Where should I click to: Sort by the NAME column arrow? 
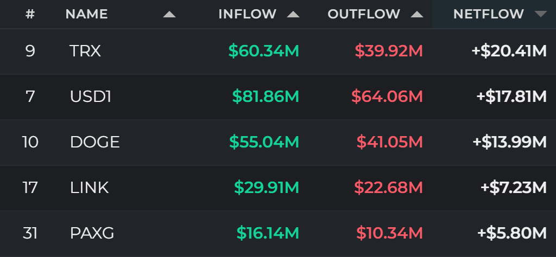coord(169,15)
